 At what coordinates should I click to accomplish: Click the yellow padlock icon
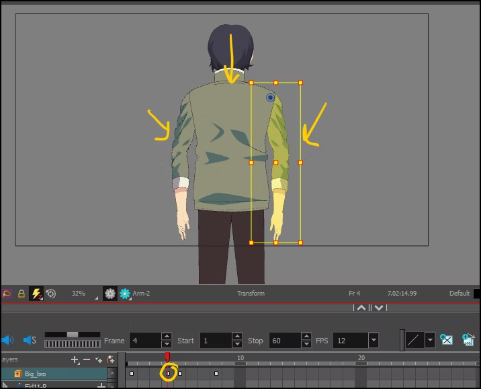(x=21, y=294)
